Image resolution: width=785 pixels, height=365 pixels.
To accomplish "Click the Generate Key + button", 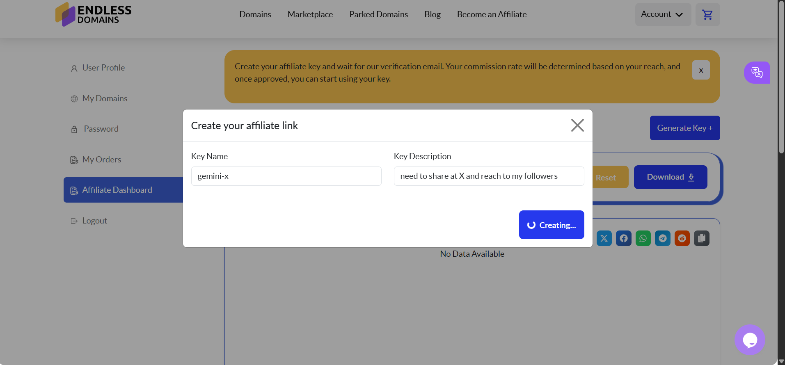I will pyautogui.click(x=684, y=128).
